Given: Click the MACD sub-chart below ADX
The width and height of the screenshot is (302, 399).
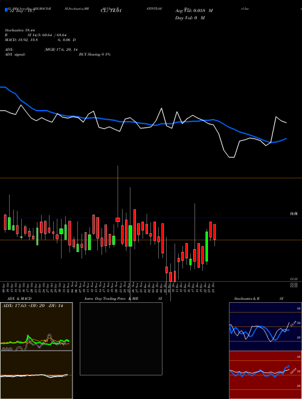Looking at the screenshot, I should click(36, 375).
